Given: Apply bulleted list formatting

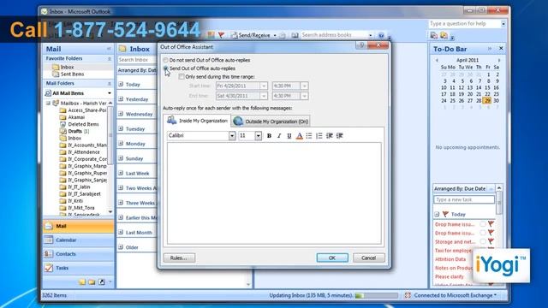Looking at the screenshot, I should pyautogui.click(x=309, y=136).
